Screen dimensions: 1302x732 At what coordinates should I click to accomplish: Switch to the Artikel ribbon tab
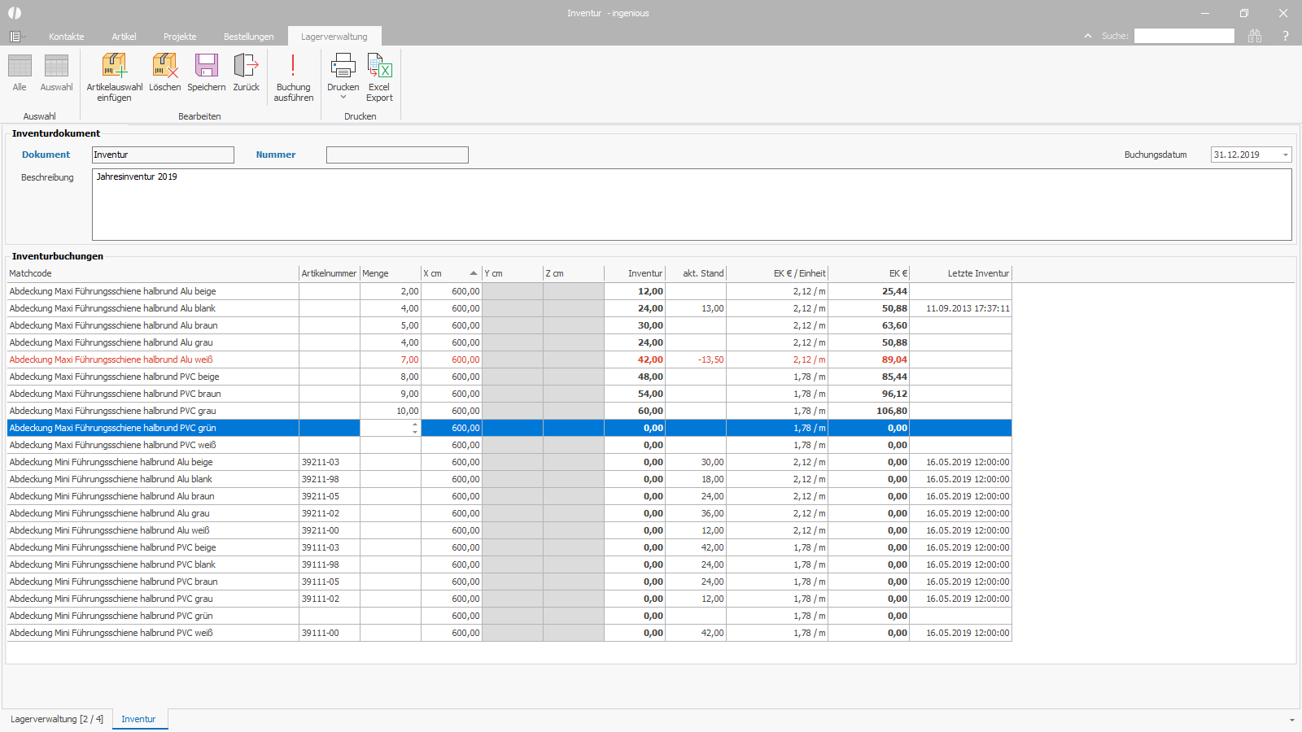tap(124, 37)
